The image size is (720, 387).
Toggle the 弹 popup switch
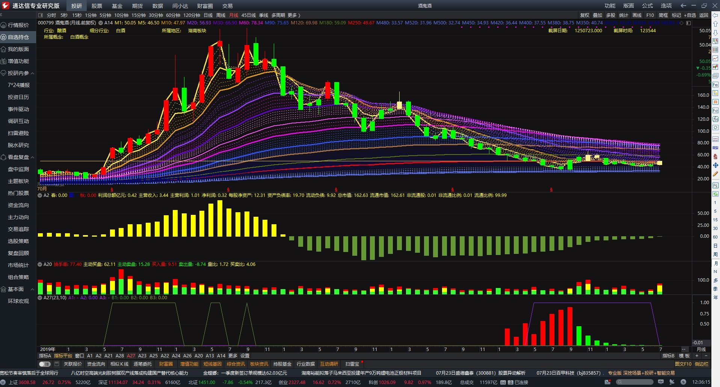(45, 364)
